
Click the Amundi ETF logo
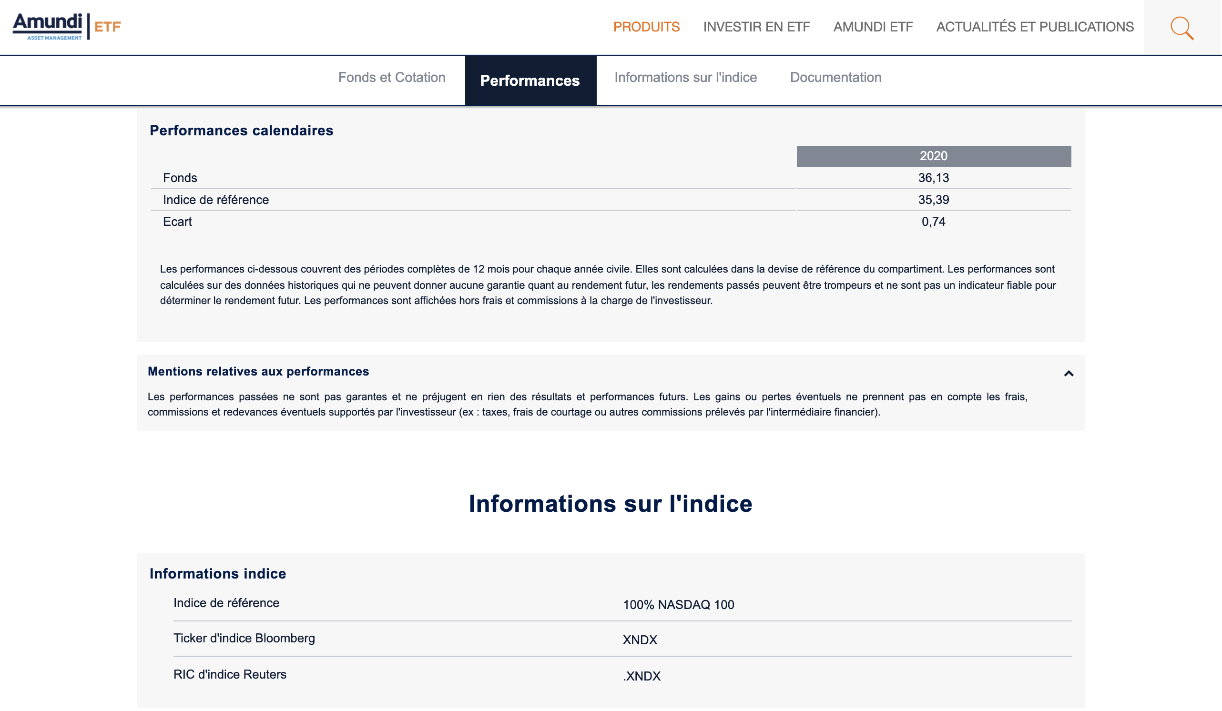67,26
